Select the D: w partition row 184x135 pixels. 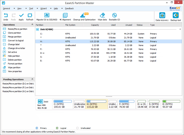109,53
